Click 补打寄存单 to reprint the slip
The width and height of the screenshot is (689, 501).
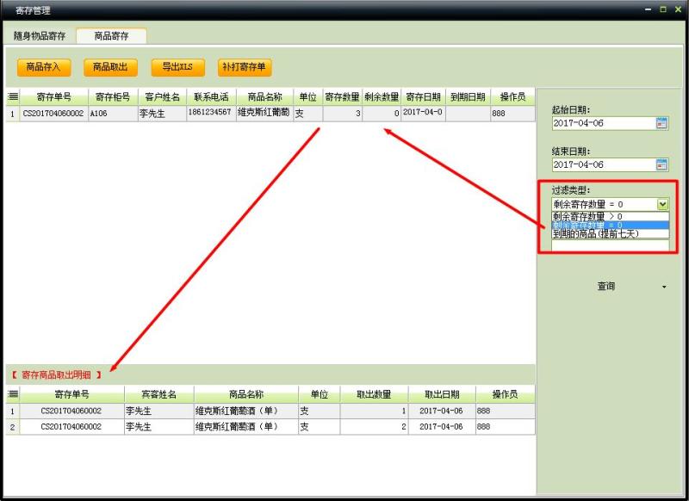245,67
